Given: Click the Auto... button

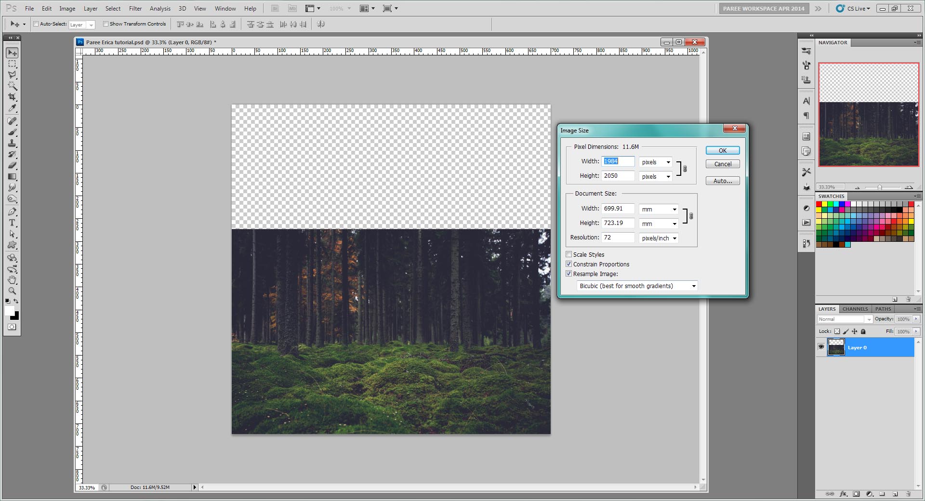Looking at the screenshot, I should pos(722,181).
